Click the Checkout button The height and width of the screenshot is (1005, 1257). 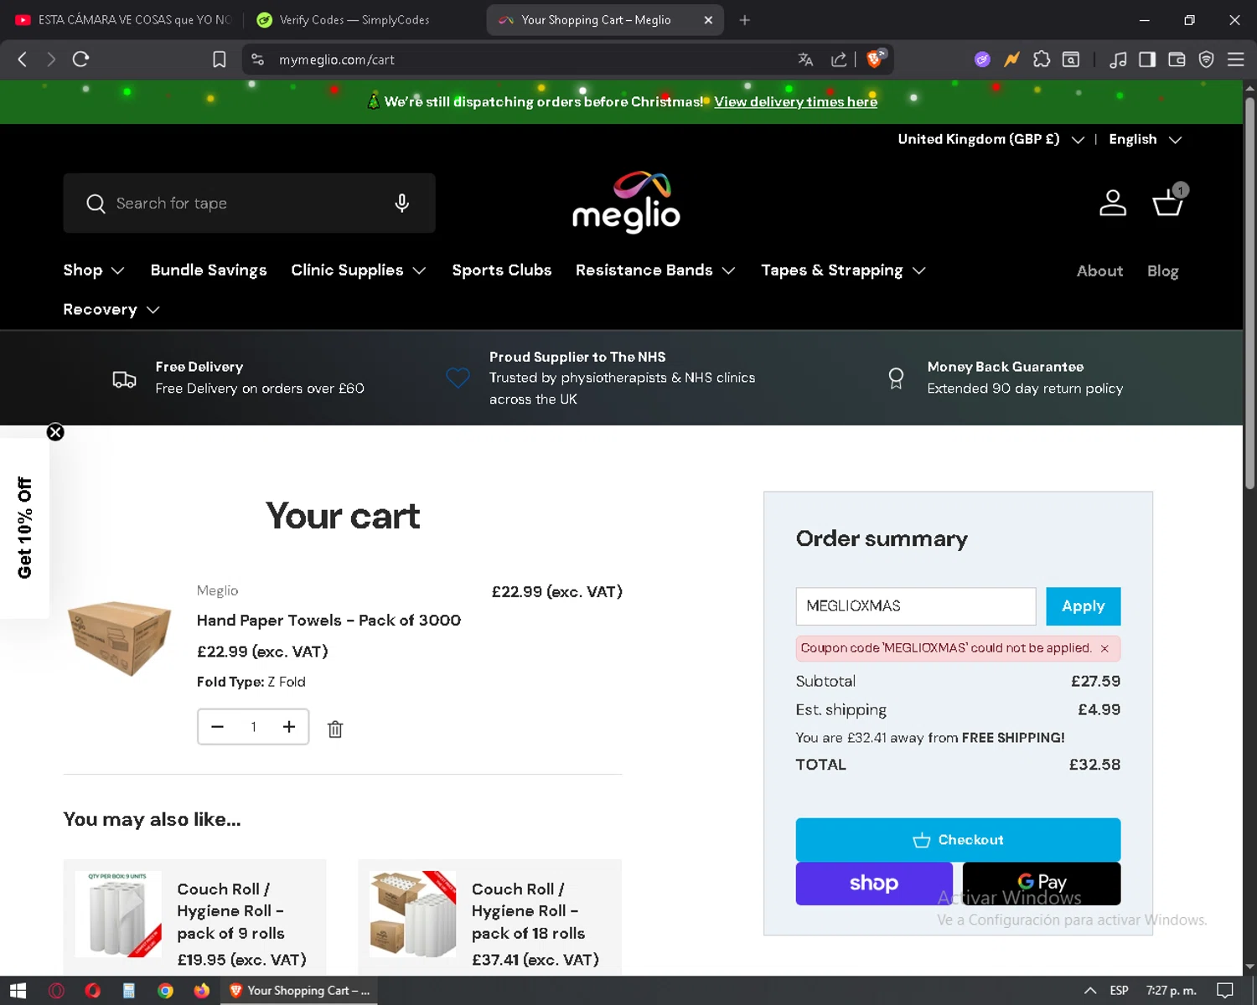958,840
